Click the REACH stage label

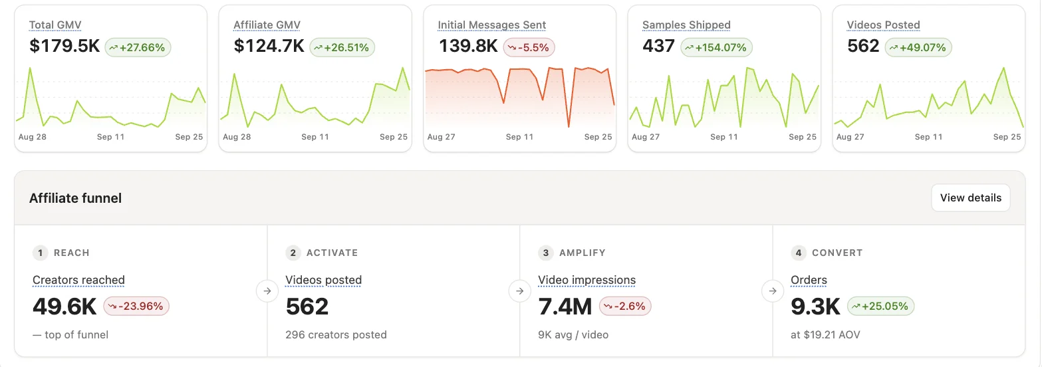tap(72, 253)
